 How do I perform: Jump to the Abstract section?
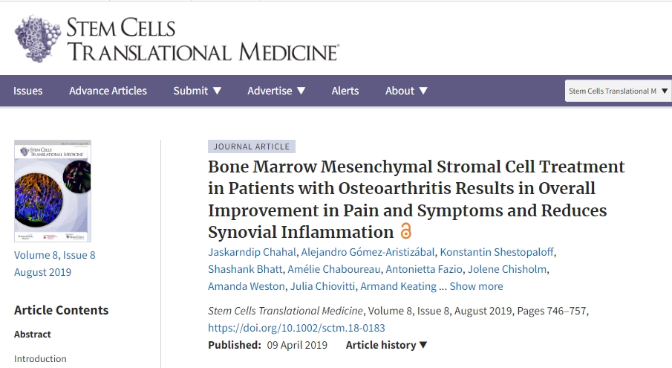(x=33, y=335)
